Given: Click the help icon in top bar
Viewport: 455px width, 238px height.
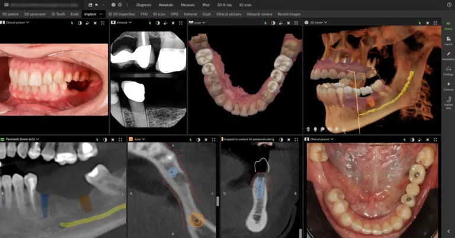Looking at the screenshot, I should coord(448,4).
